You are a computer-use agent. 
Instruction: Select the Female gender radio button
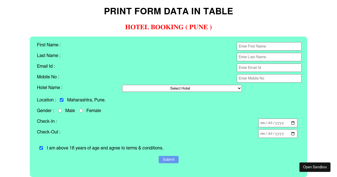[x=81, y=111]
